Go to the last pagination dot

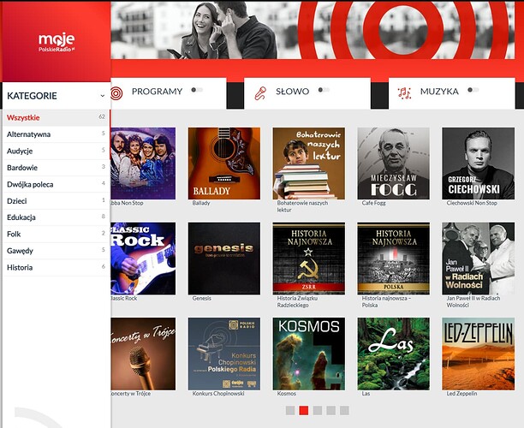[344, 411]
